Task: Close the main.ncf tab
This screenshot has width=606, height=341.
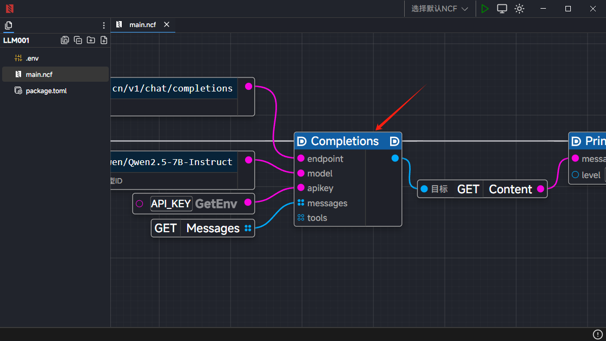Action: (167, 25)
